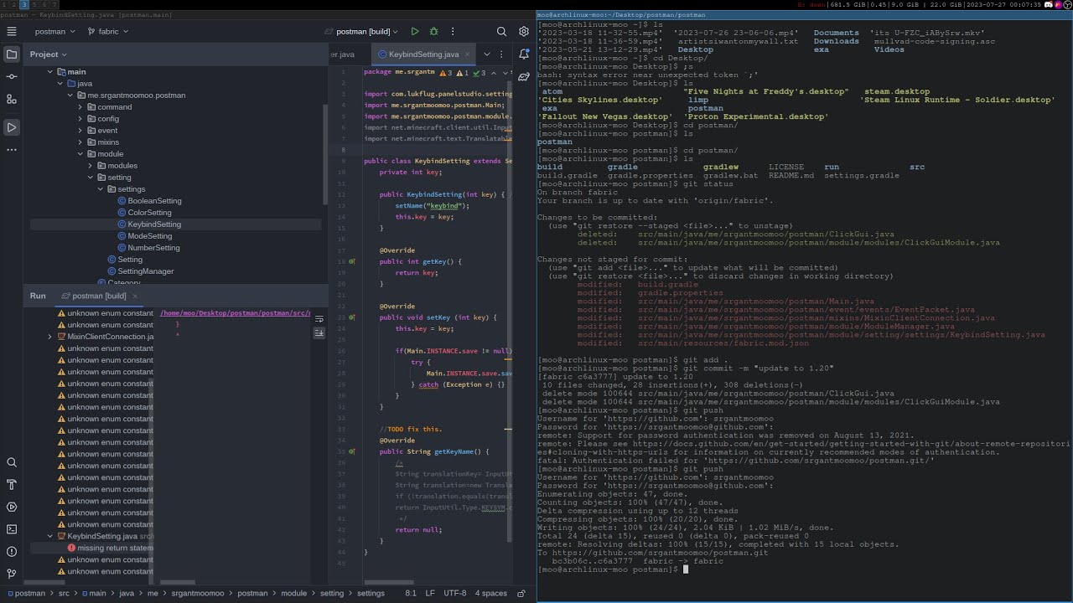The height and width of the screenshot is (603, 1073).
Task: Open the Notifications bell icon
Action: point(524,54)
